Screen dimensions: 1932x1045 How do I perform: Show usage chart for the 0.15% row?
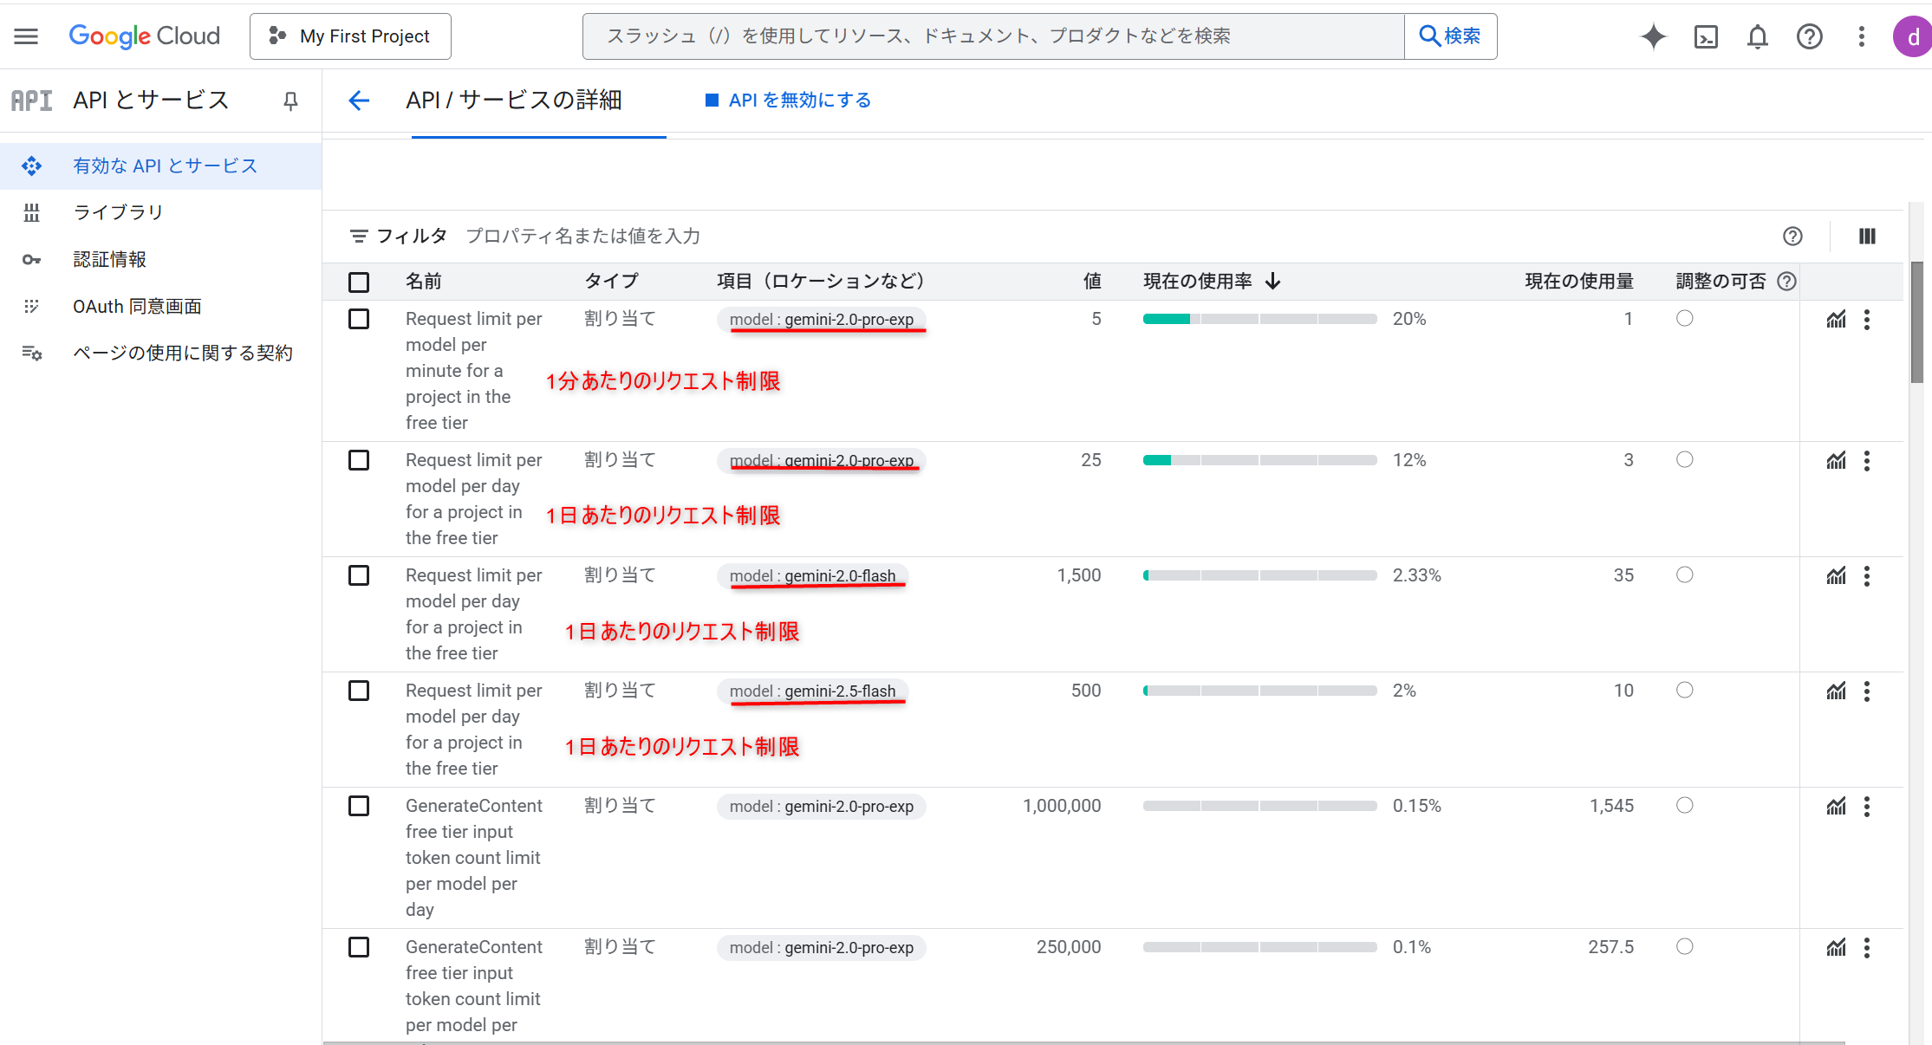point(1836,806)
